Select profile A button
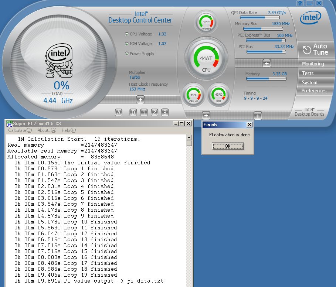336x287 pixels. coord(119,112)
